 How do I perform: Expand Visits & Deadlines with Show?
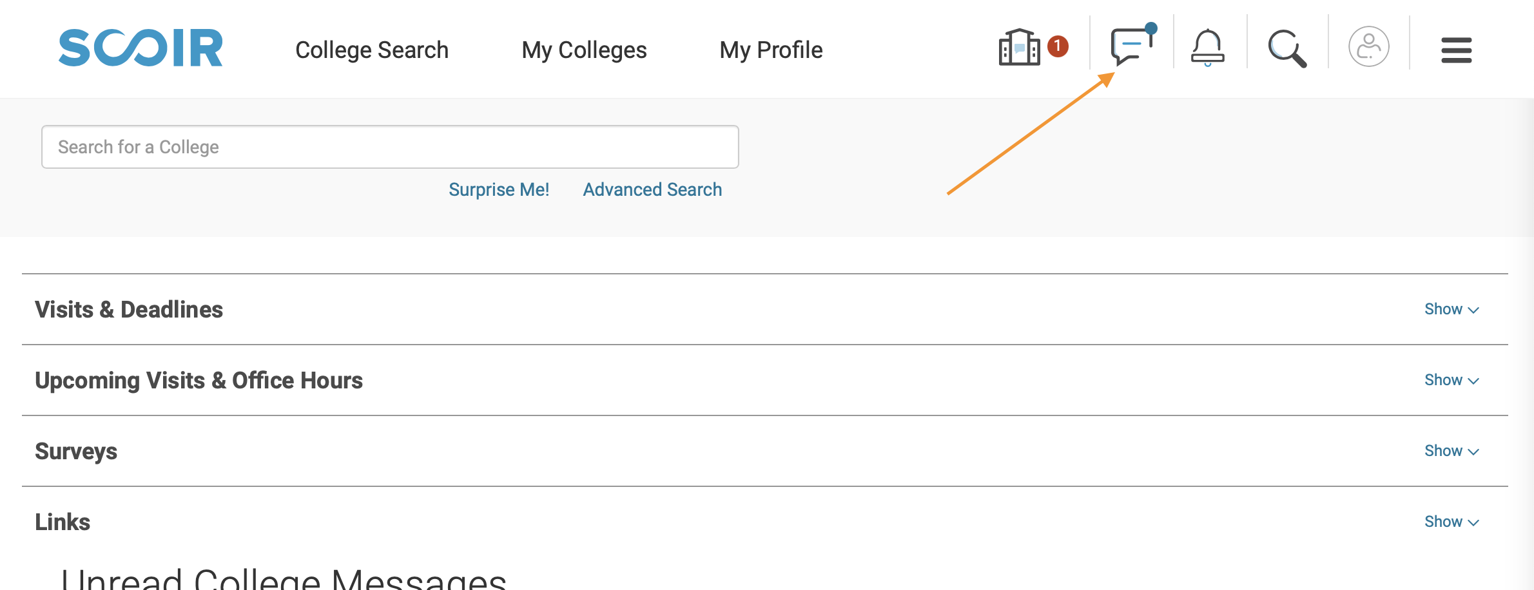[1451, 309]
